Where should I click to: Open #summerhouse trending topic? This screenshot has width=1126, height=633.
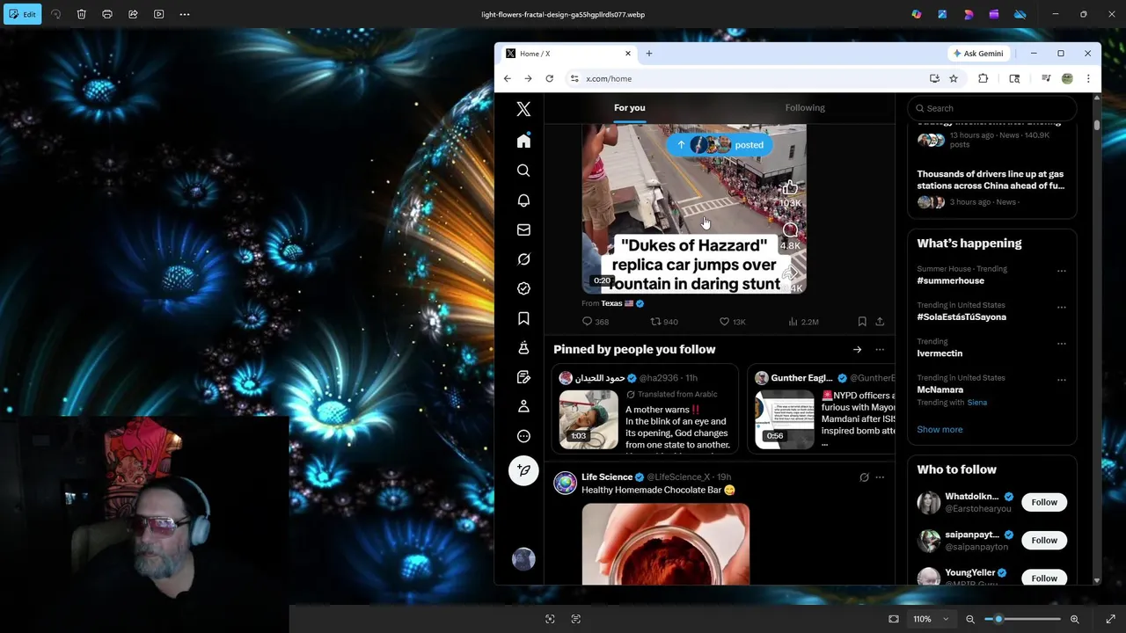tap(951, 280)
